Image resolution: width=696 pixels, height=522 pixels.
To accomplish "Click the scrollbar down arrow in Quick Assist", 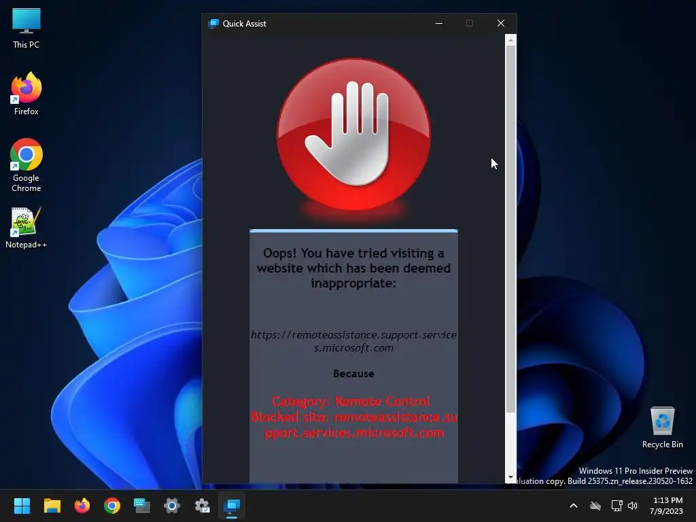I will coord(510,478).
